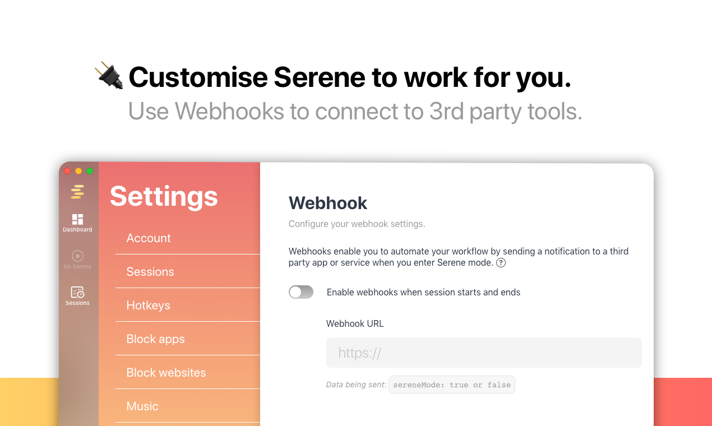Viewport: 712px width, 426px height.
Task: Click the Go Serene play icon
Action: [x=77, y=256]
